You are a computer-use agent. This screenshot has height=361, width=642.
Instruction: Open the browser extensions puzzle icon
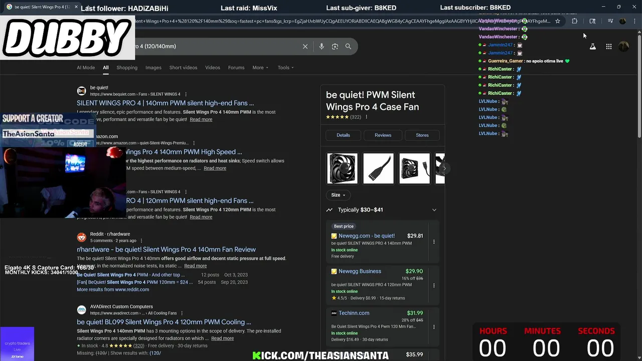click(x=575, y=21)
